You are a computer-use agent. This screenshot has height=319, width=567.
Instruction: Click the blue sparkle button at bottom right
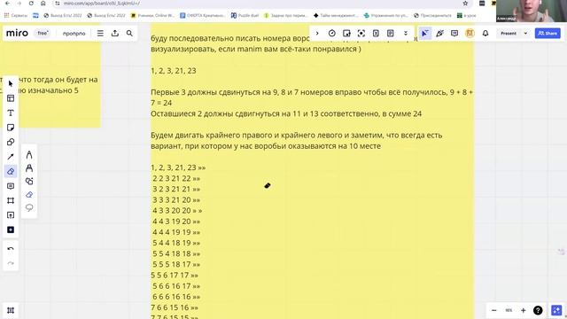pyautogui.click(x=556, y=310)
